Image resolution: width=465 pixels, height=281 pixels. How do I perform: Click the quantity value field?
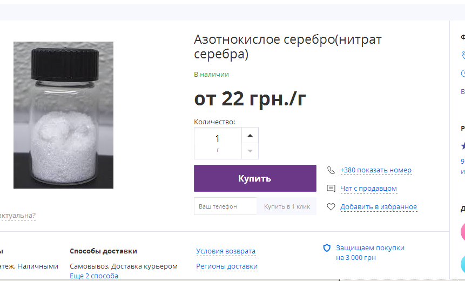(x=218, y=143)
